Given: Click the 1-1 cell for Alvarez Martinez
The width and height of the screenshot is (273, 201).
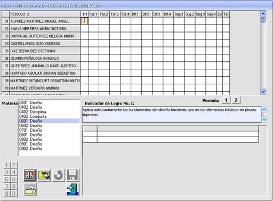Looking at the screenshot, I should pyautogui.click(x=84, y=21).
